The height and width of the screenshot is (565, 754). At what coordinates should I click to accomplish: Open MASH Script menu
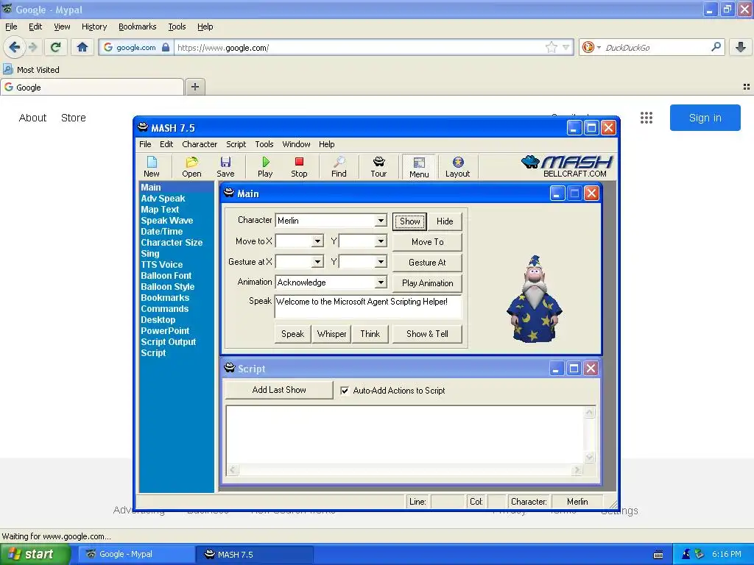(x=236, y=144)
